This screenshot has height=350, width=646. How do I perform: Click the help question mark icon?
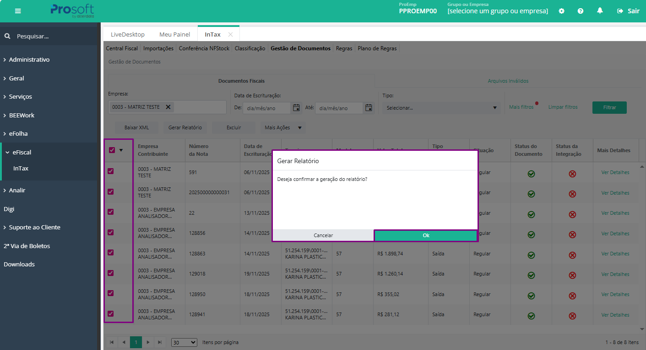coord(581,11)
